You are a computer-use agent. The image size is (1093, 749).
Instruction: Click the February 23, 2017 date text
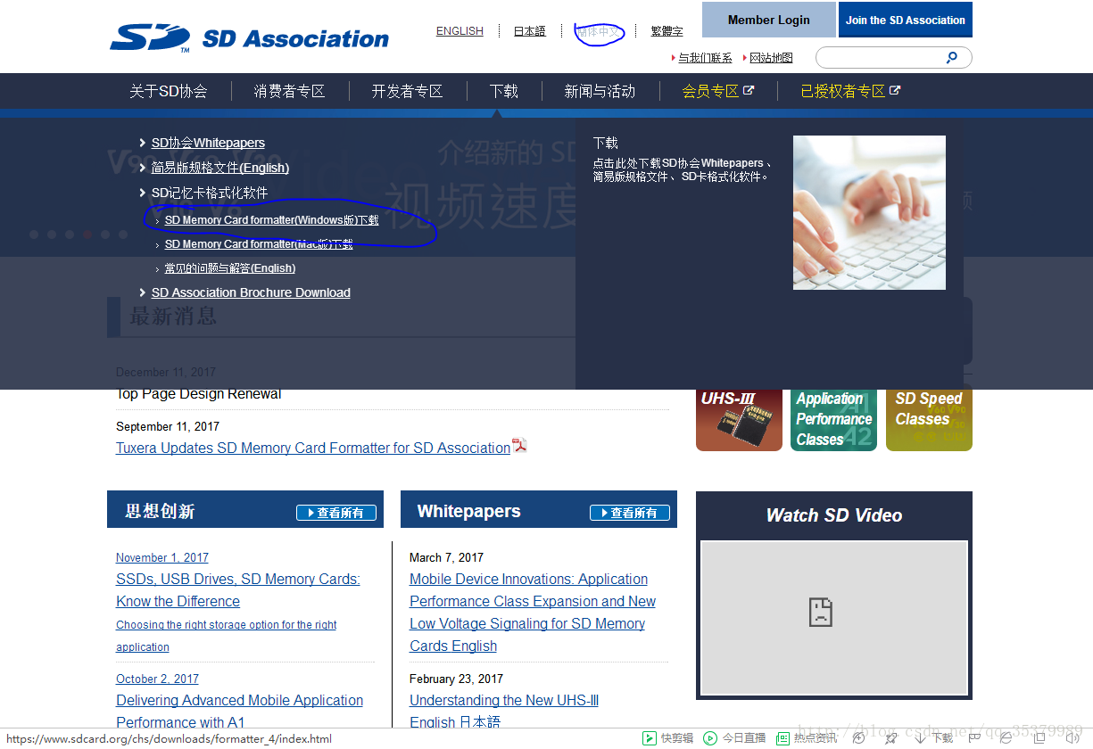tap(456, 679)
